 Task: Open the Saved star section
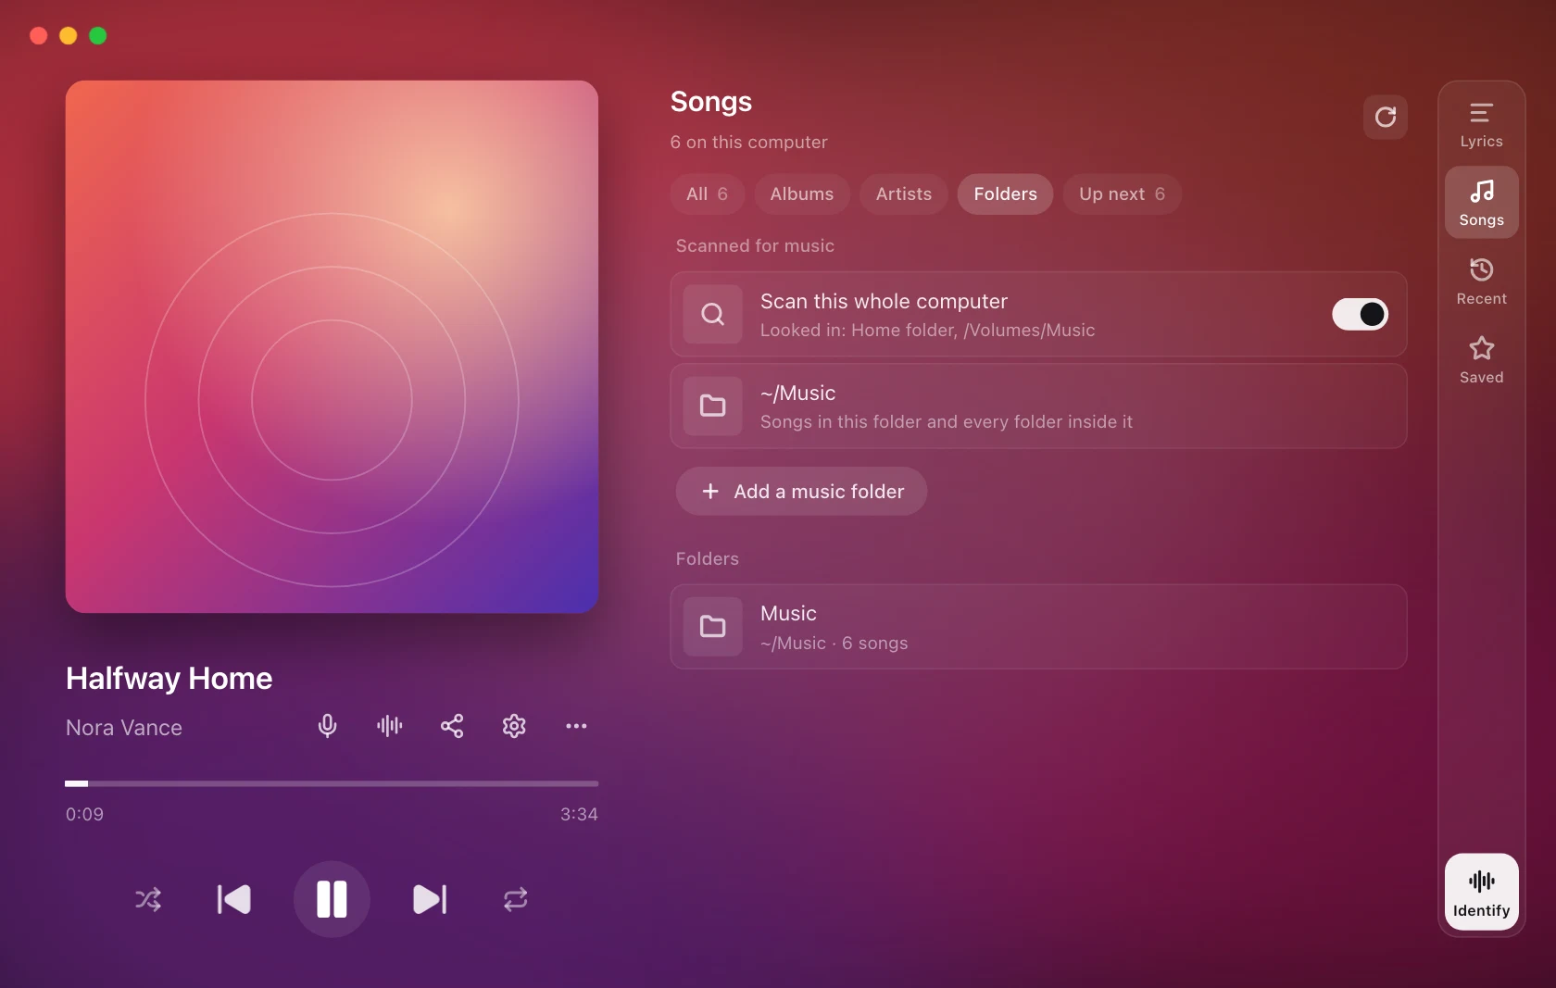coord(1481,360)
